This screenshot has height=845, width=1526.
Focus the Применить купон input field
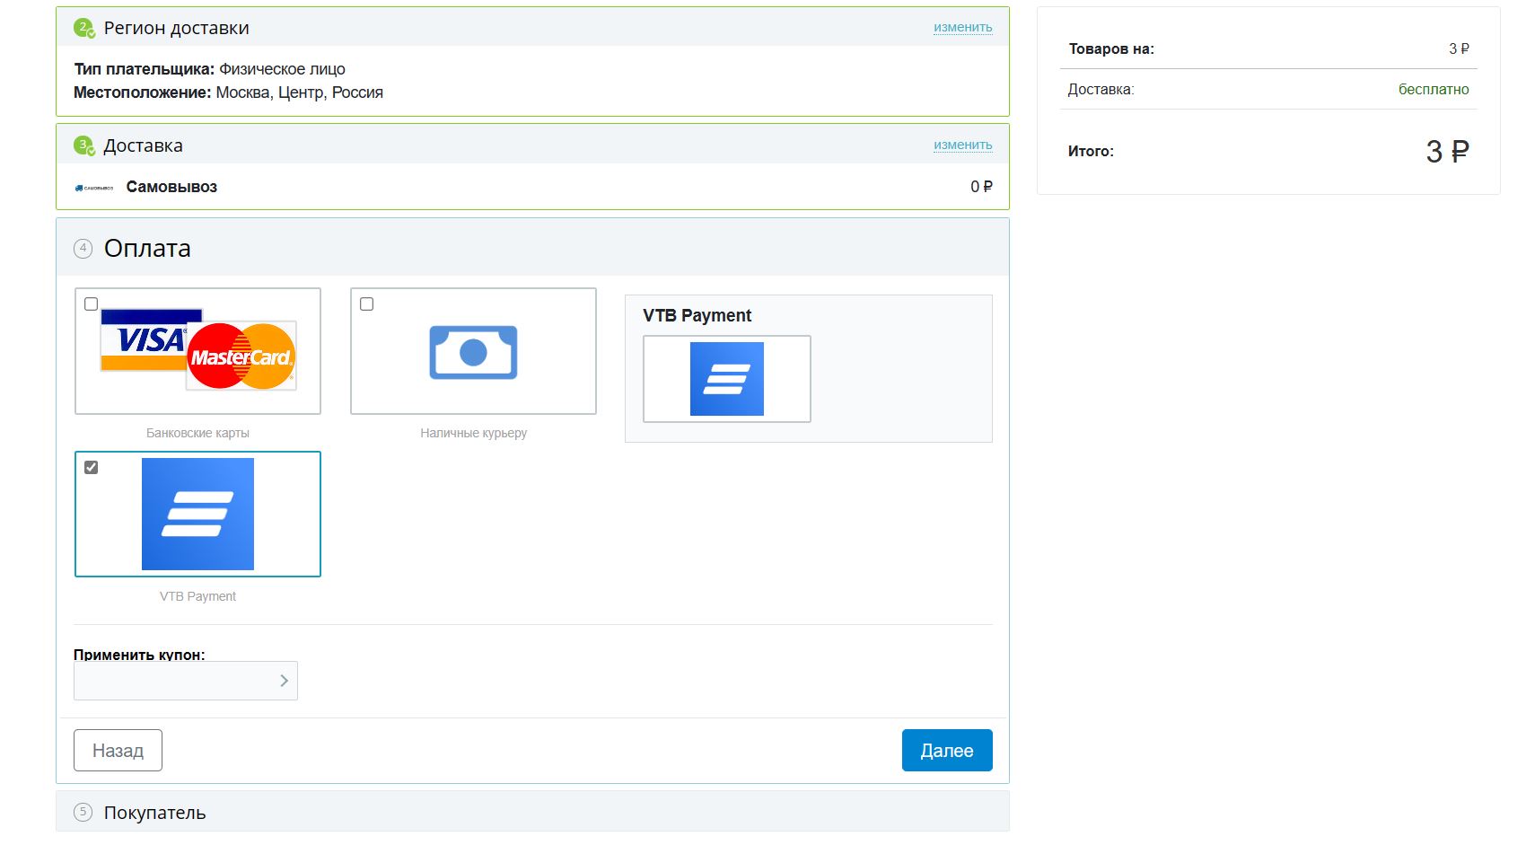(x=175, y=681)
